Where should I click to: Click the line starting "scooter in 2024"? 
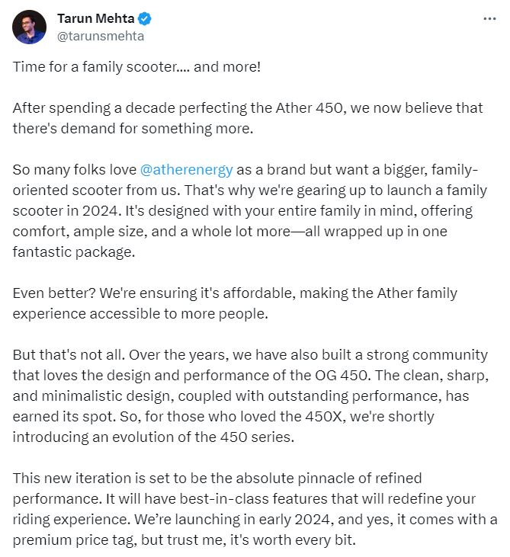click(x=242, y=211)
